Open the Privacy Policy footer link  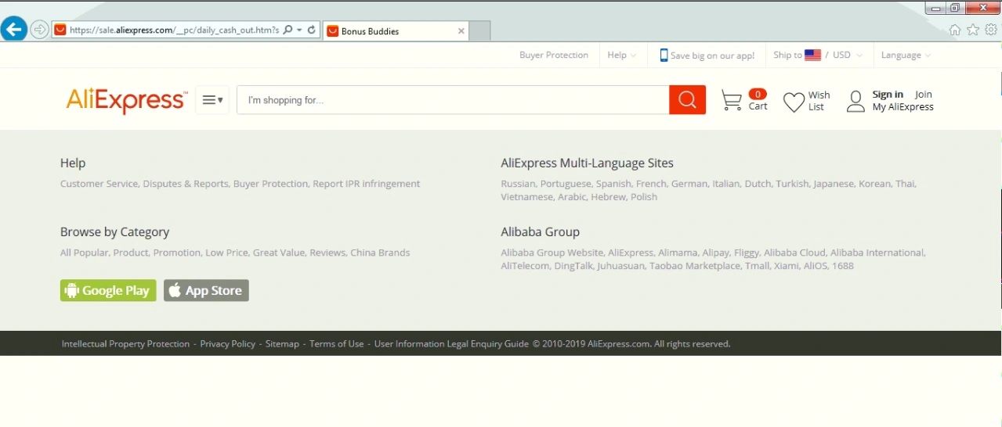(228, 344)
